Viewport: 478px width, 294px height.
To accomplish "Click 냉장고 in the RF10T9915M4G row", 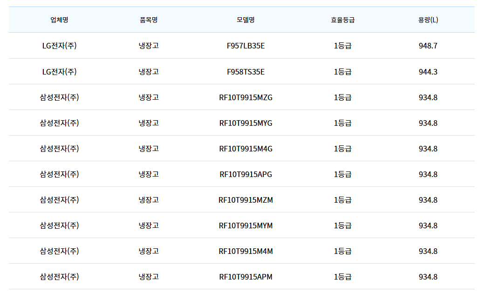I will pyautogui.click(x=149, y=149).
